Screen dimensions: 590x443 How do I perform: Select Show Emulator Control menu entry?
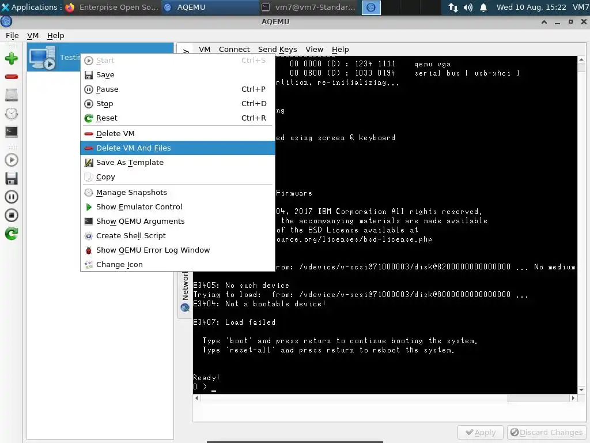[x=177, y=207]
